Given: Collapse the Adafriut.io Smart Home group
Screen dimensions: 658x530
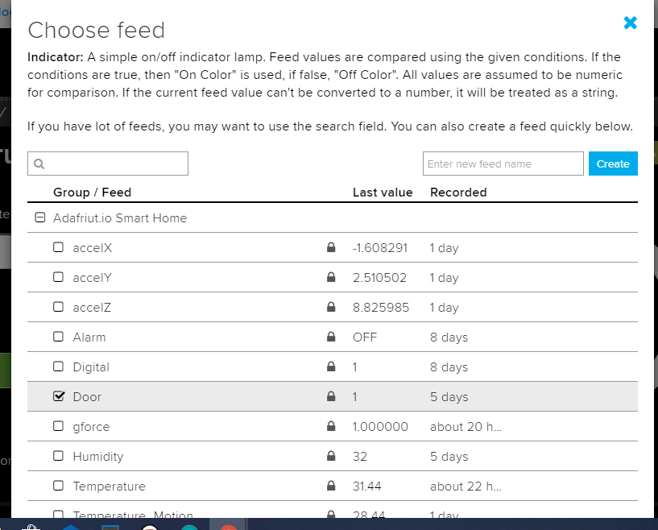Looking at the screenshot, I should pyautogui.click(x=40, y=217).
